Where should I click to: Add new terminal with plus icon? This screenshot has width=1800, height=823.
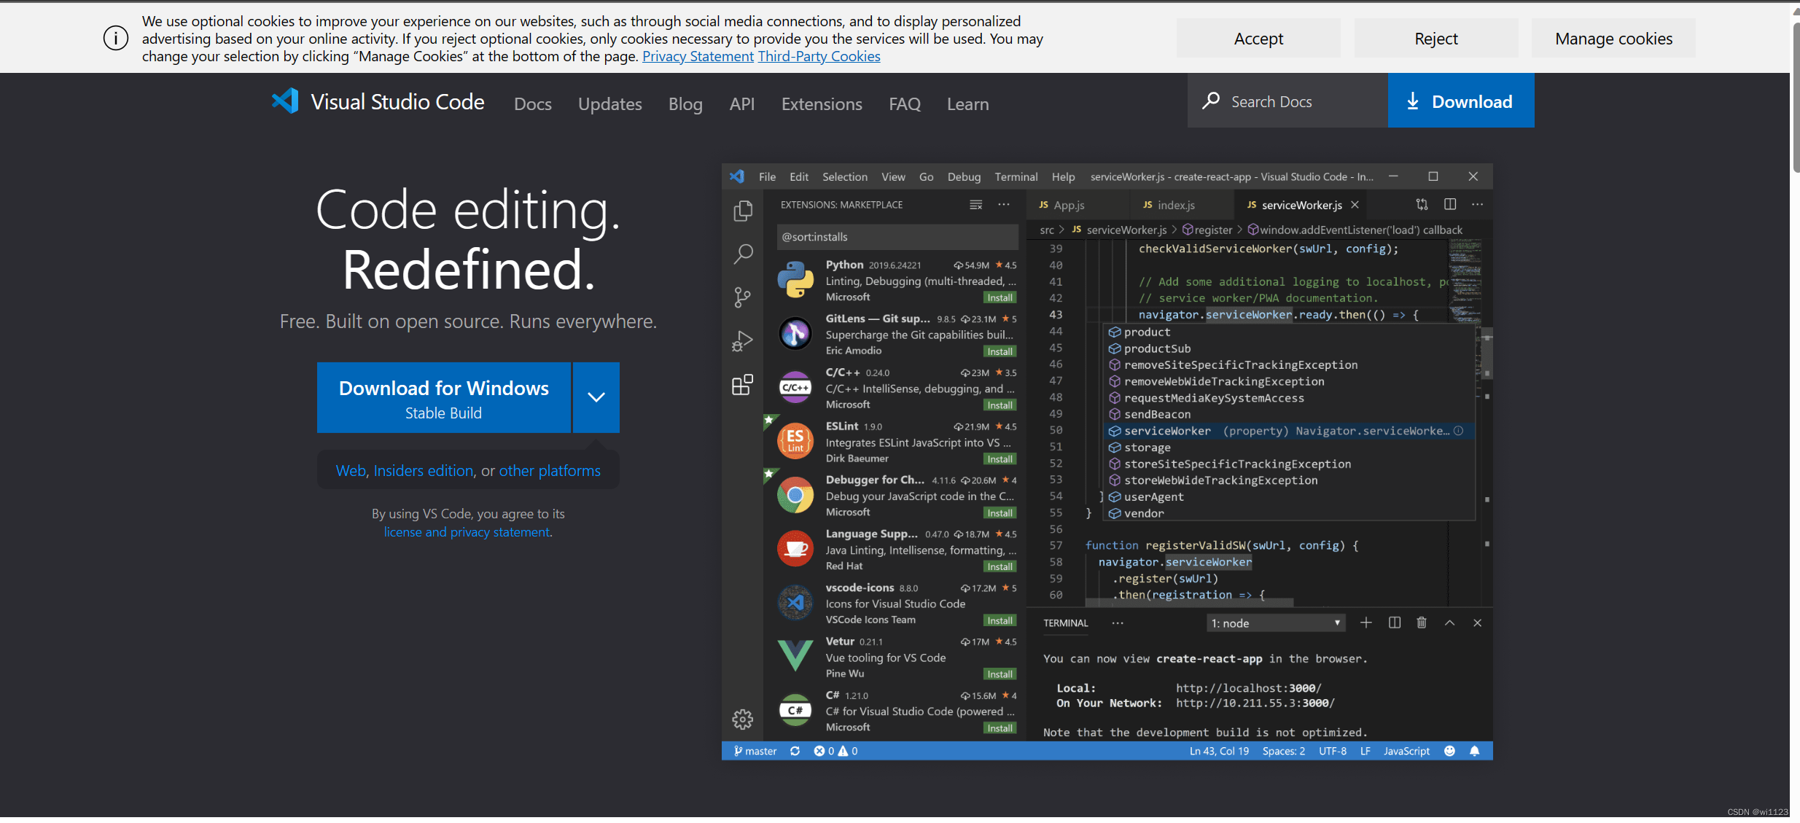coord(1366,623)
